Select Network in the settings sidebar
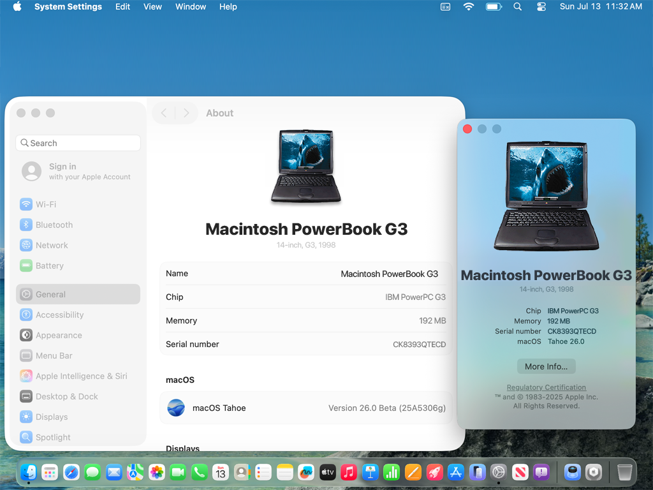 pos(78,245)
